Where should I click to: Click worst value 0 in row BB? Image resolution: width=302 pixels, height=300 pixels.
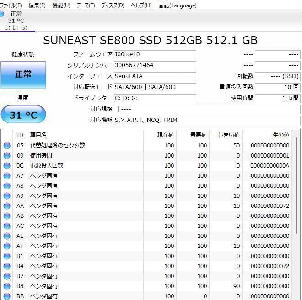click(x=205, y=296)
